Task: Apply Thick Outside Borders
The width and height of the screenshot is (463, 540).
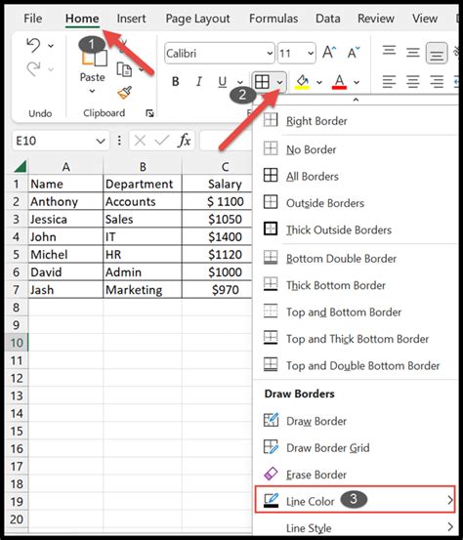Action: [x=355, y=229]
